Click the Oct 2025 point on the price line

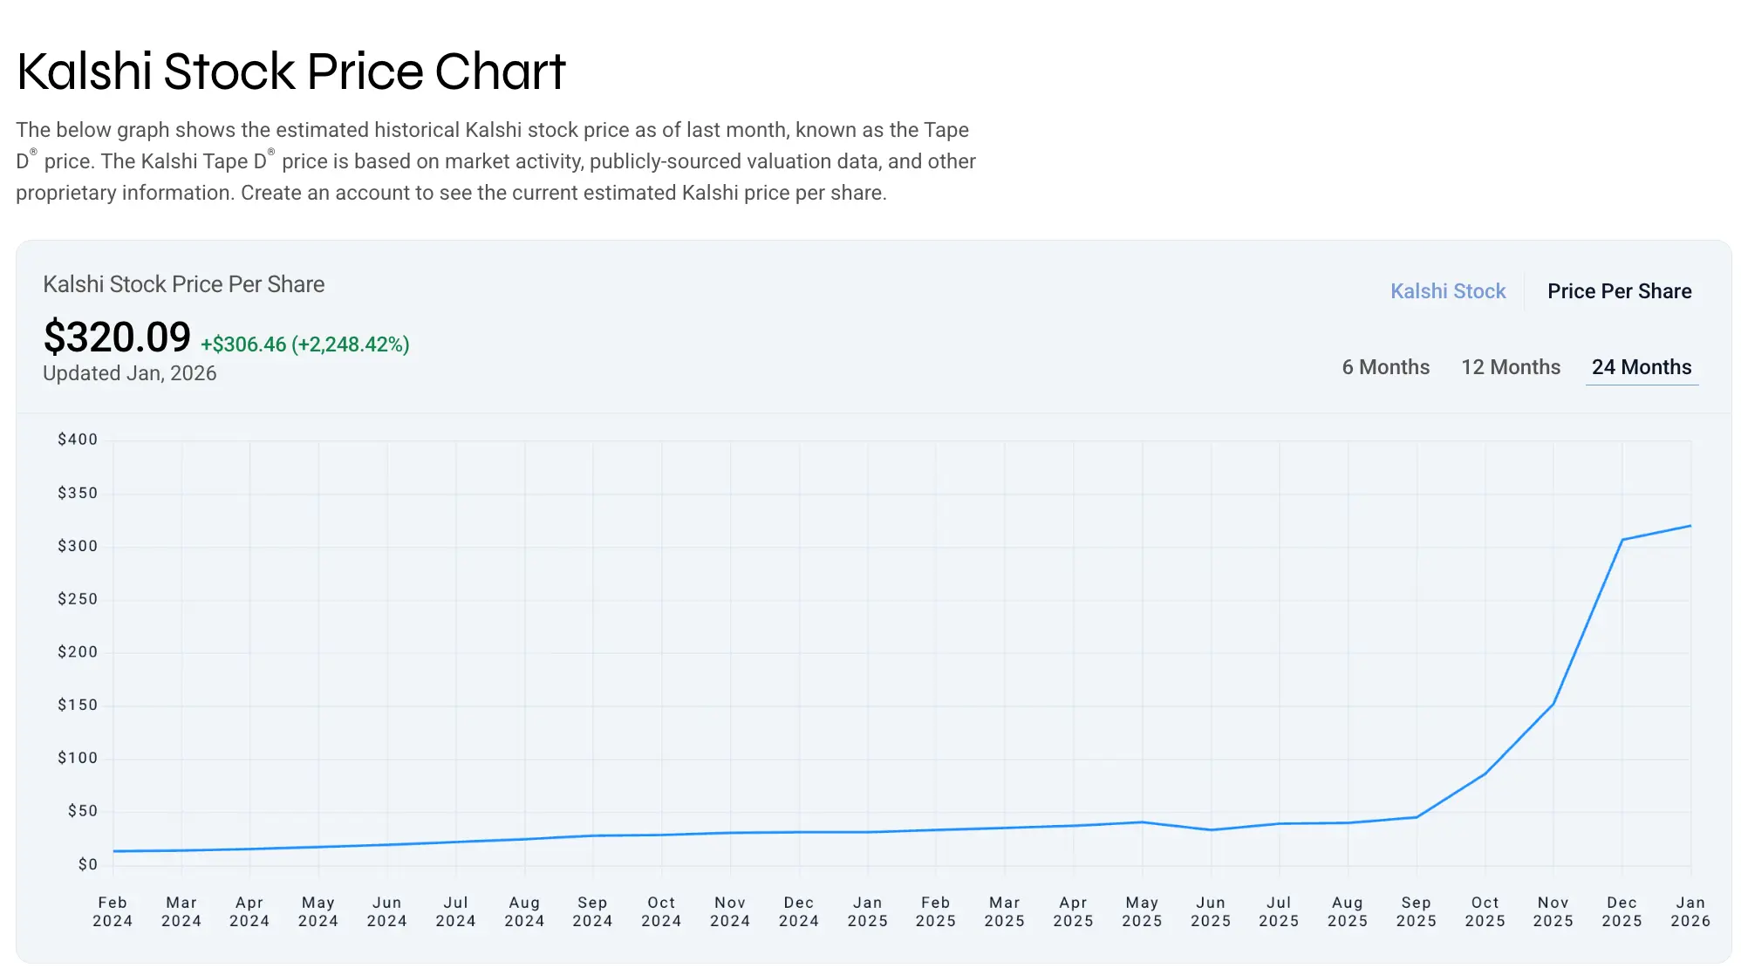(1485, 774)
